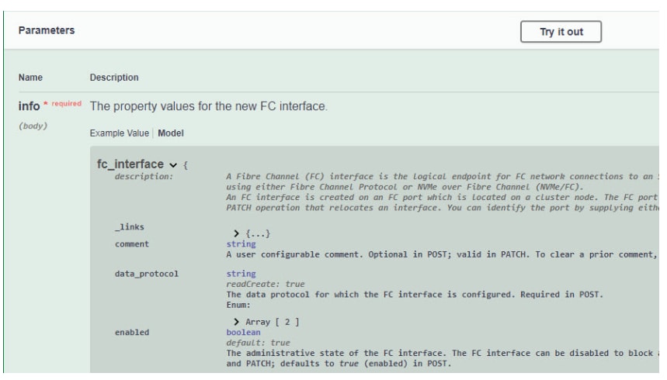
Task: Select the Model tab
Action: tap(170, 133)
